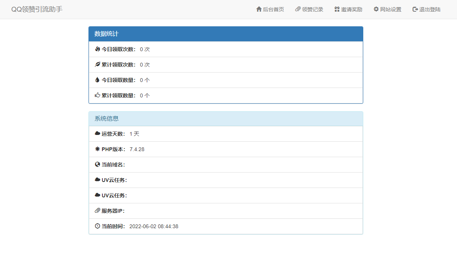Click the logout icon beside 退出登陆

click(415, 9)
